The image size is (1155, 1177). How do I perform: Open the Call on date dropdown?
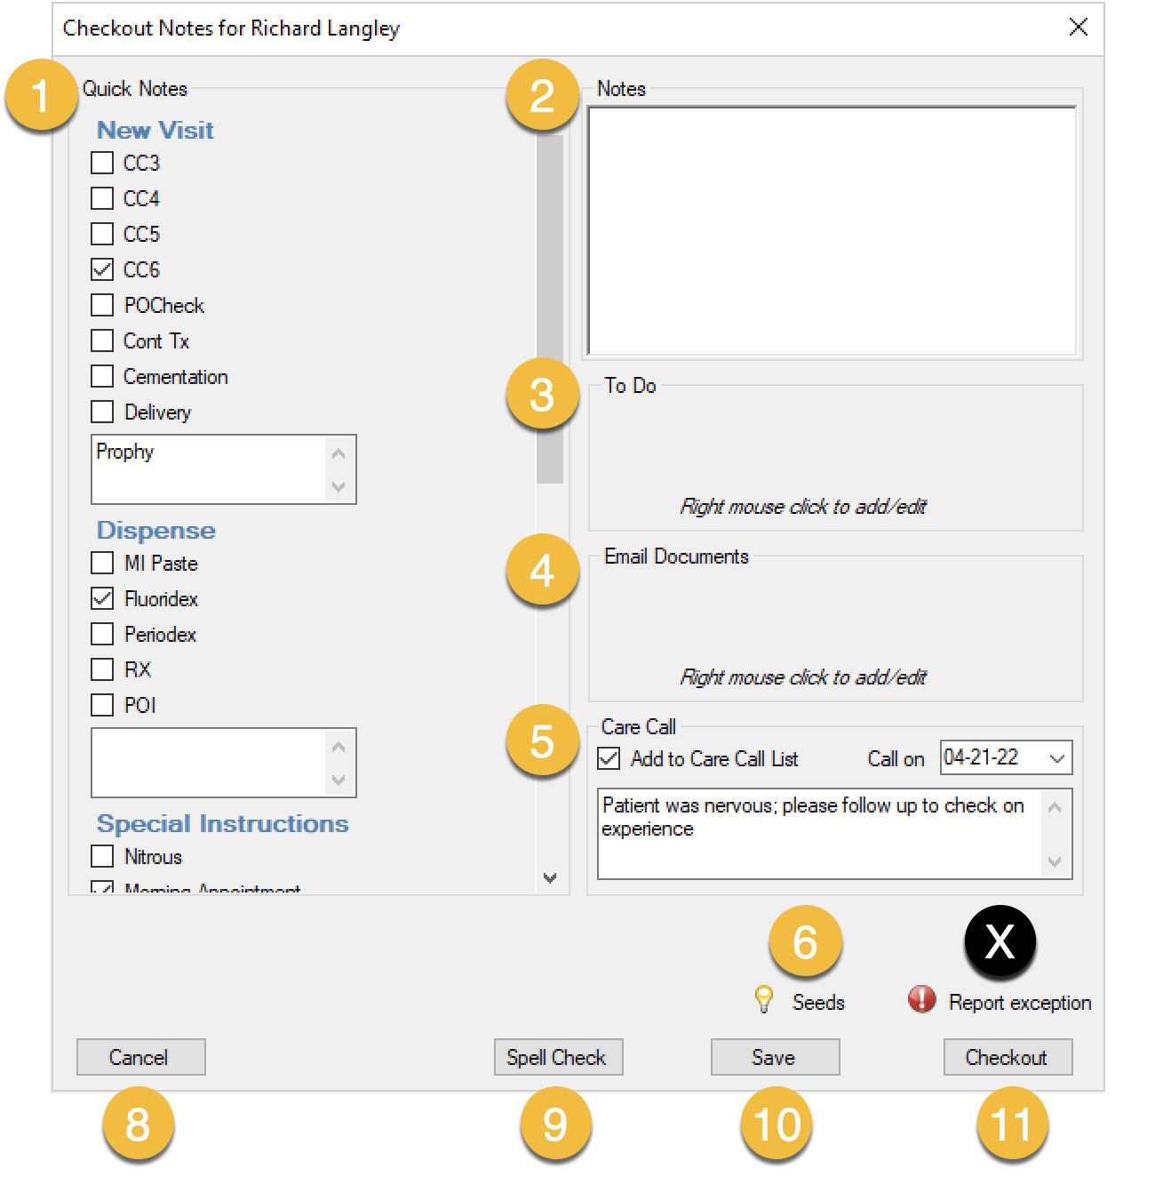click(x=1056, y=758)
